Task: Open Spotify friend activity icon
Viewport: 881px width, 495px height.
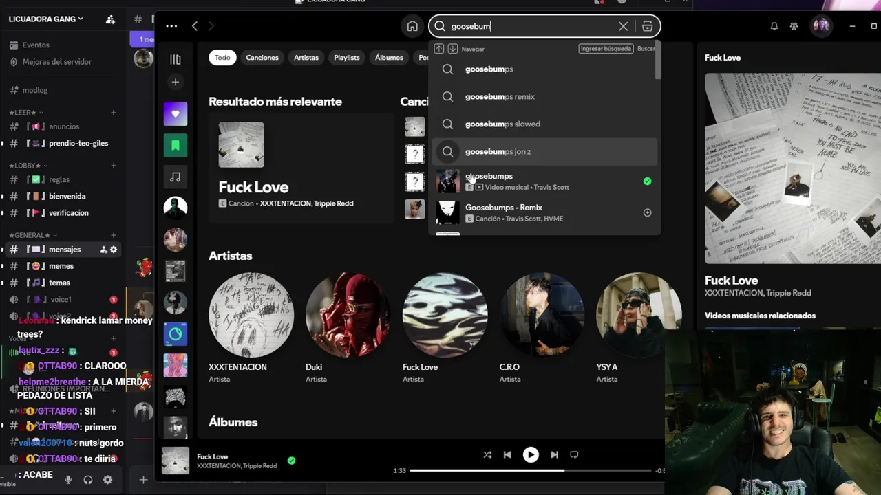Action: (x=794, y=26)
